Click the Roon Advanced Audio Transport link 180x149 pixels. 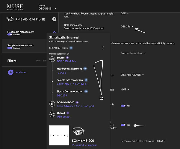click(x=75, y=106)
